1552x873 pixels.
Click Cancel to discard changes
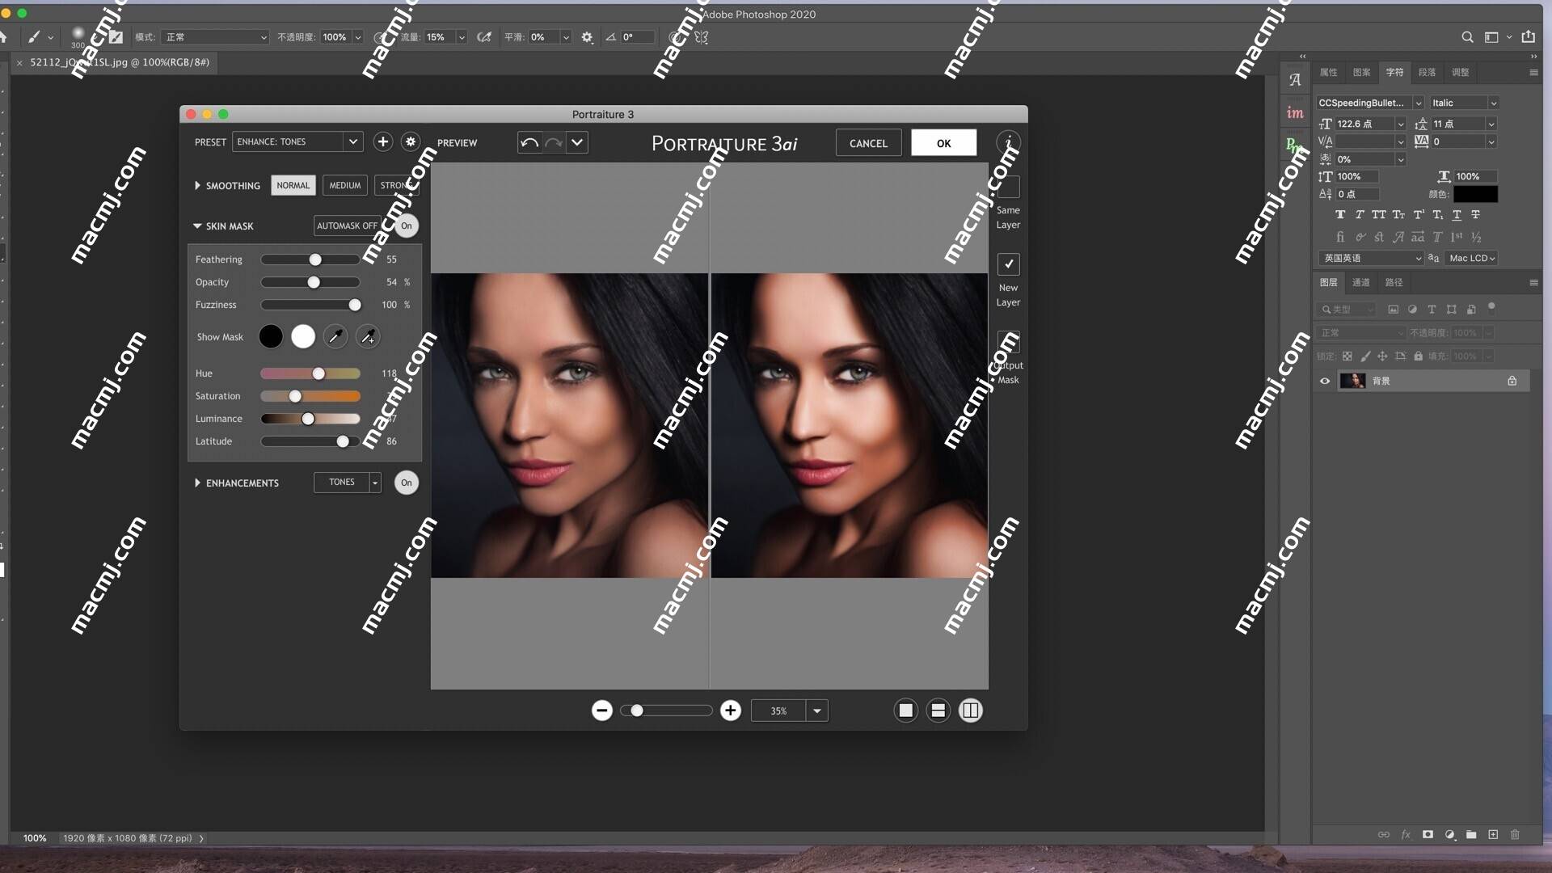[869, 143]
